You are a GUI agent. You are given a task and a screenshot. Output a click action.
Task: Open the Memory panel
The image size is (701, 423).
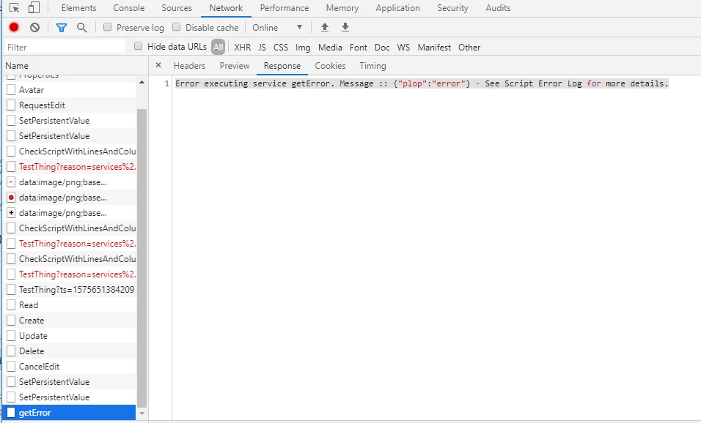pyautogui.click(x=342, y=8)
